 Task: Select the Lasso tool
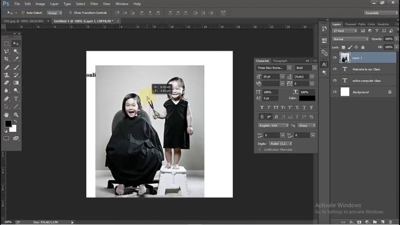pyautogui.click(x=6, y=51)
